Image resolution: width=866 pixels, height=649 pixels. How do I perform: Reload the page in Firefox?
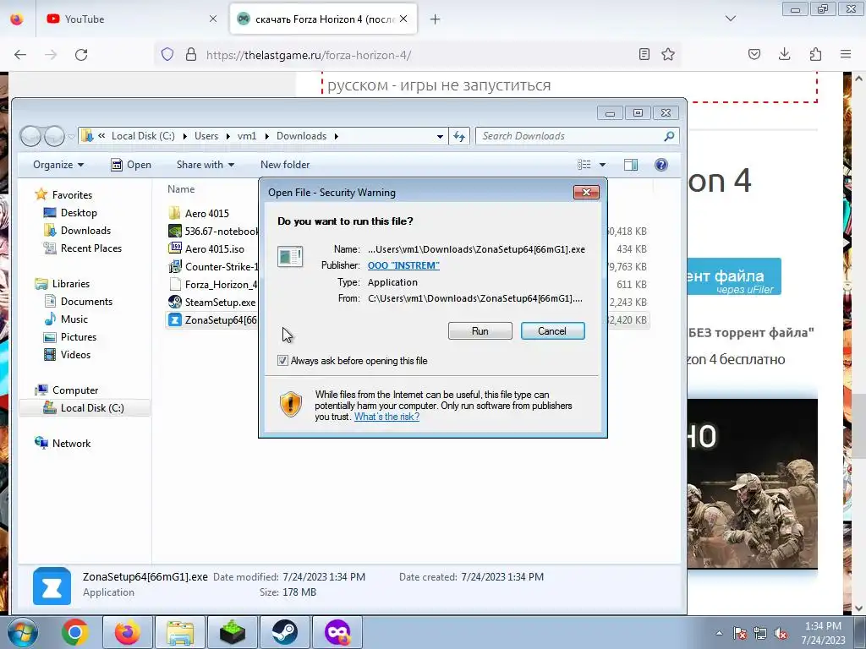[x=81, y=55]
